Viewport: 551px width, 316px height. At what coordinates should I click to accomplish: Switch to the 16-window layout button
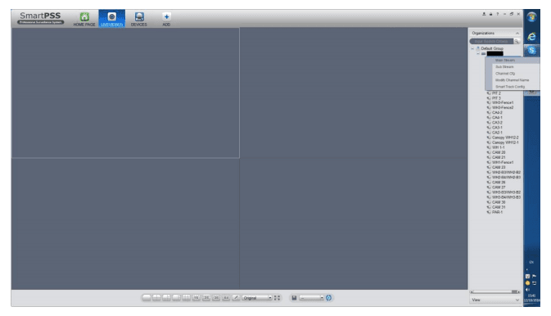[x=196, y=298]
